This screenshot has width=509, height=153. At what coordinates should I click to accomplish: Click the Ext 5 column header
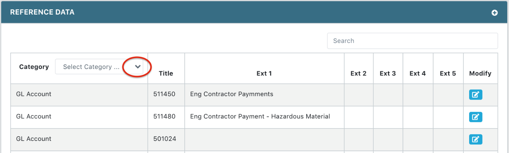tap(448, 74)
